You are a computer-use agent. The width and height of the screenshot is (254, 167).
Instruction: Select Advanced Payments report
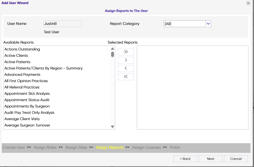coord(57,75)
